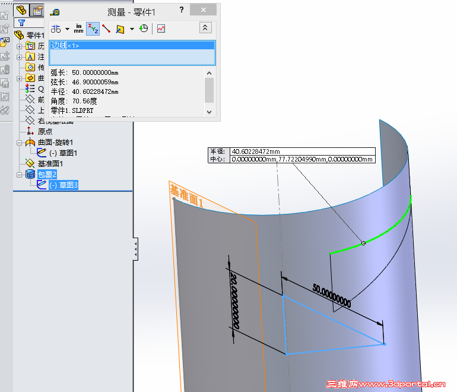Select 基准面1 plane in the tree
This screenshot has width=457, height=392.
coord(50,163)
